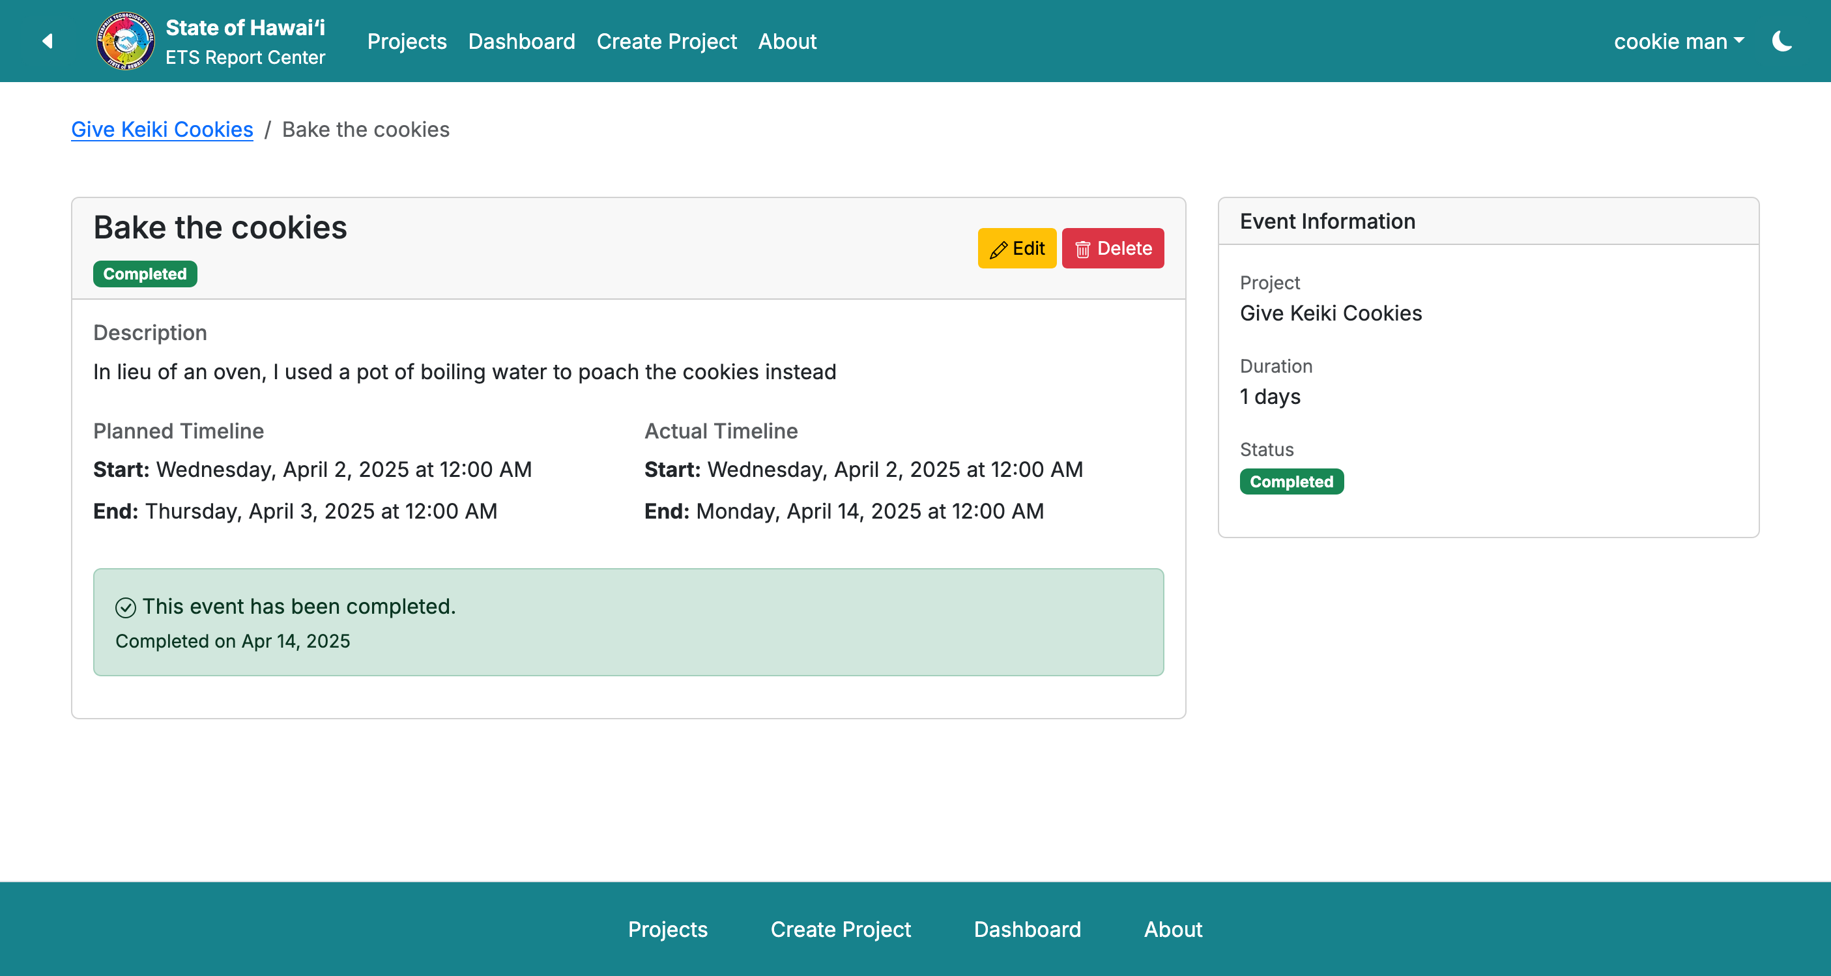Click the trash icon on the Delete button
Viewport: 1831px width, 976px height.
pyautogui.click(x=1083, y=249)
